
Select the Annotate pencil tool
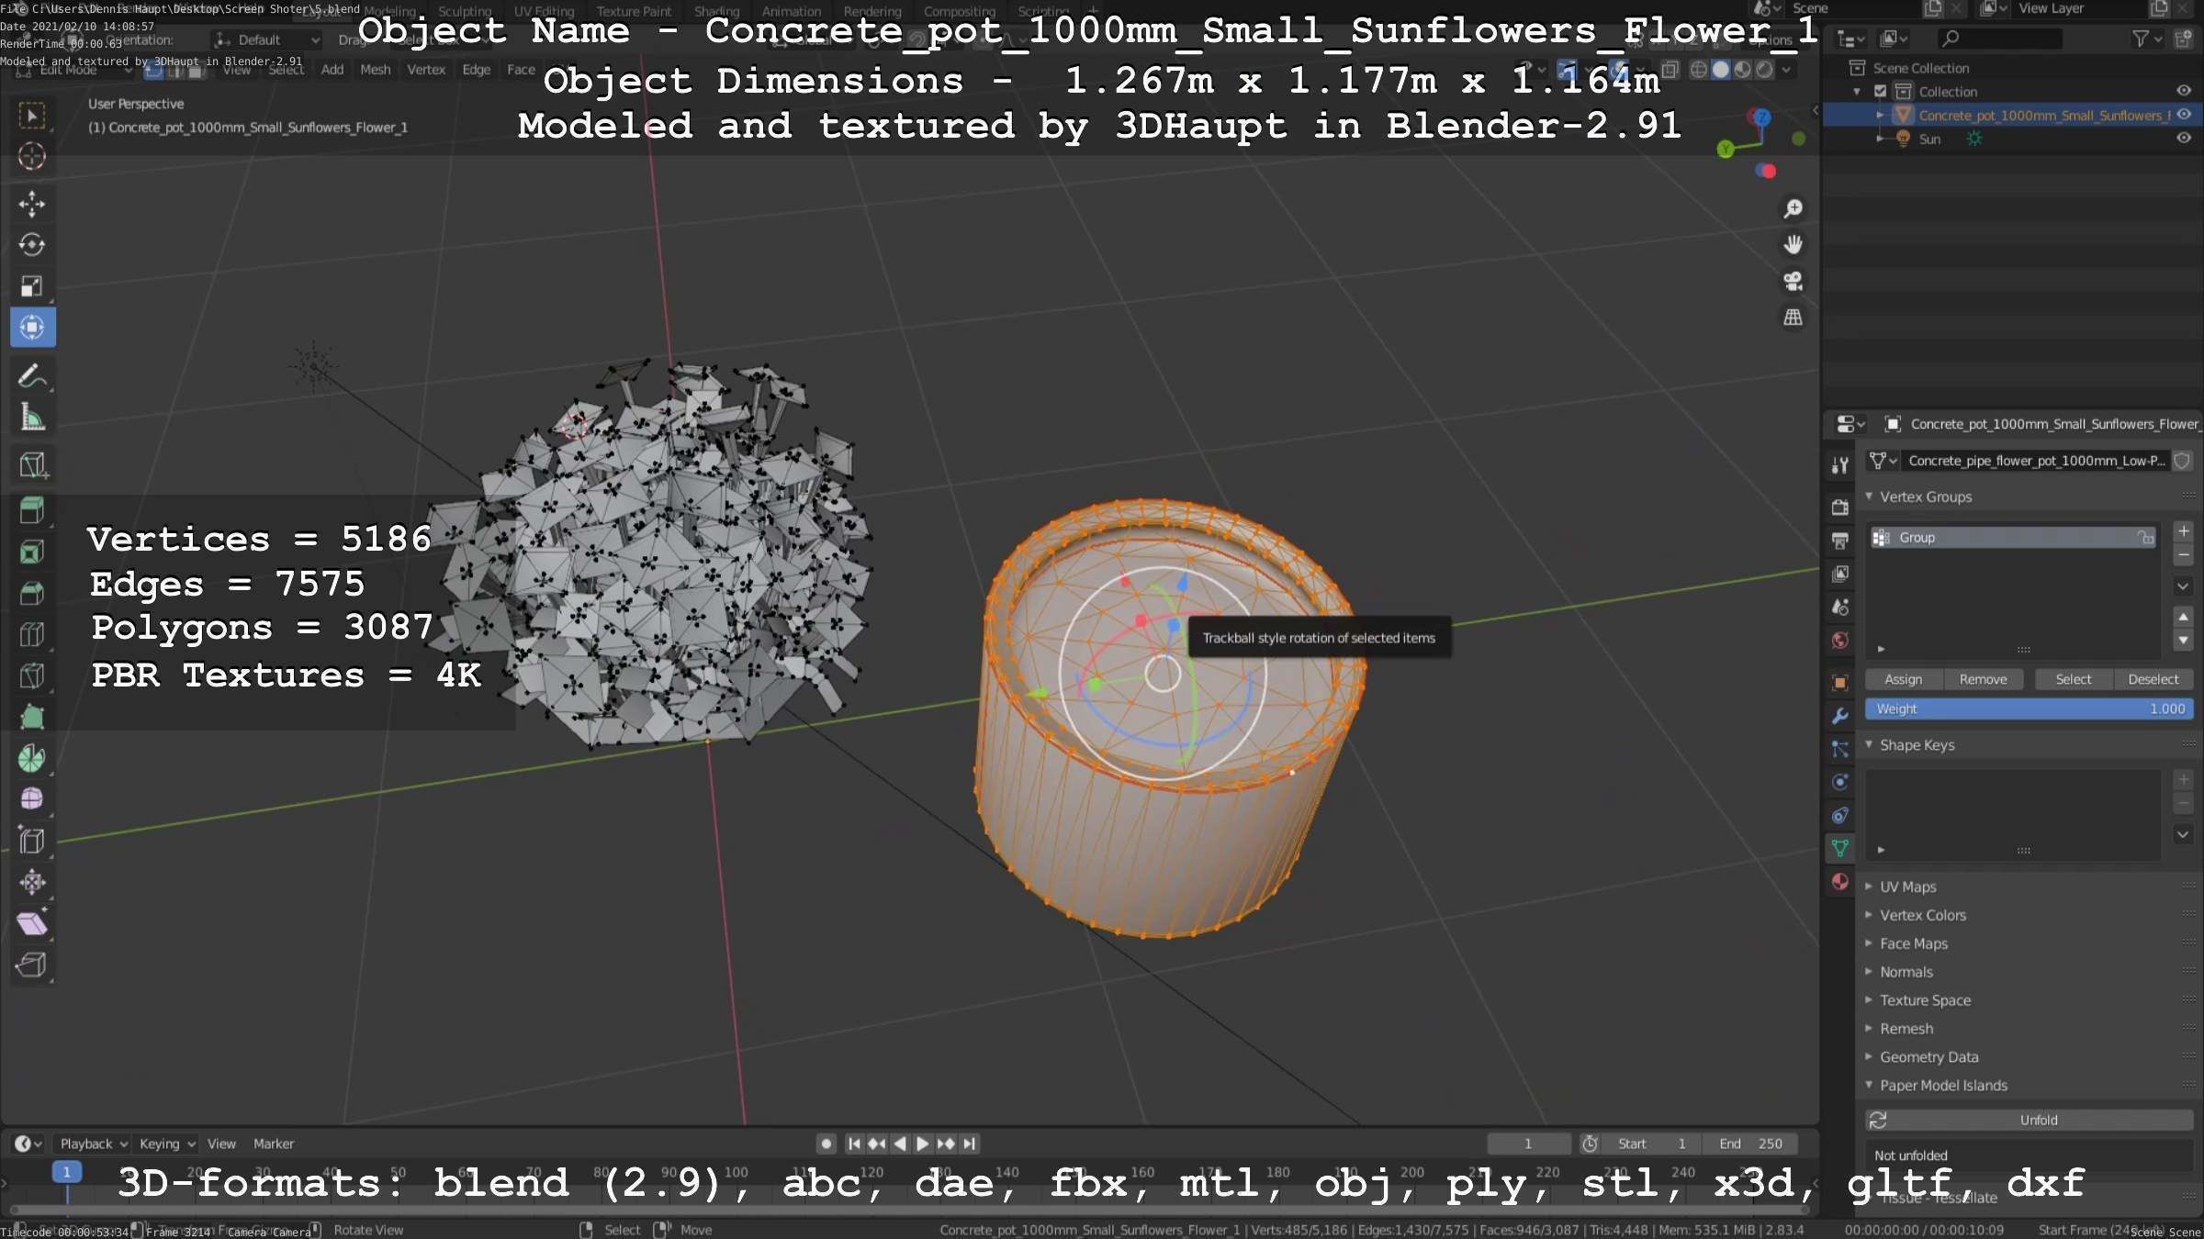click(32, 376)
